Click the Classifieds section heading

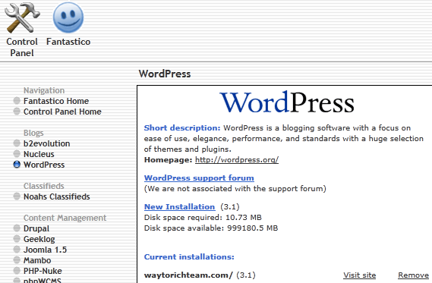click(44, 186)
